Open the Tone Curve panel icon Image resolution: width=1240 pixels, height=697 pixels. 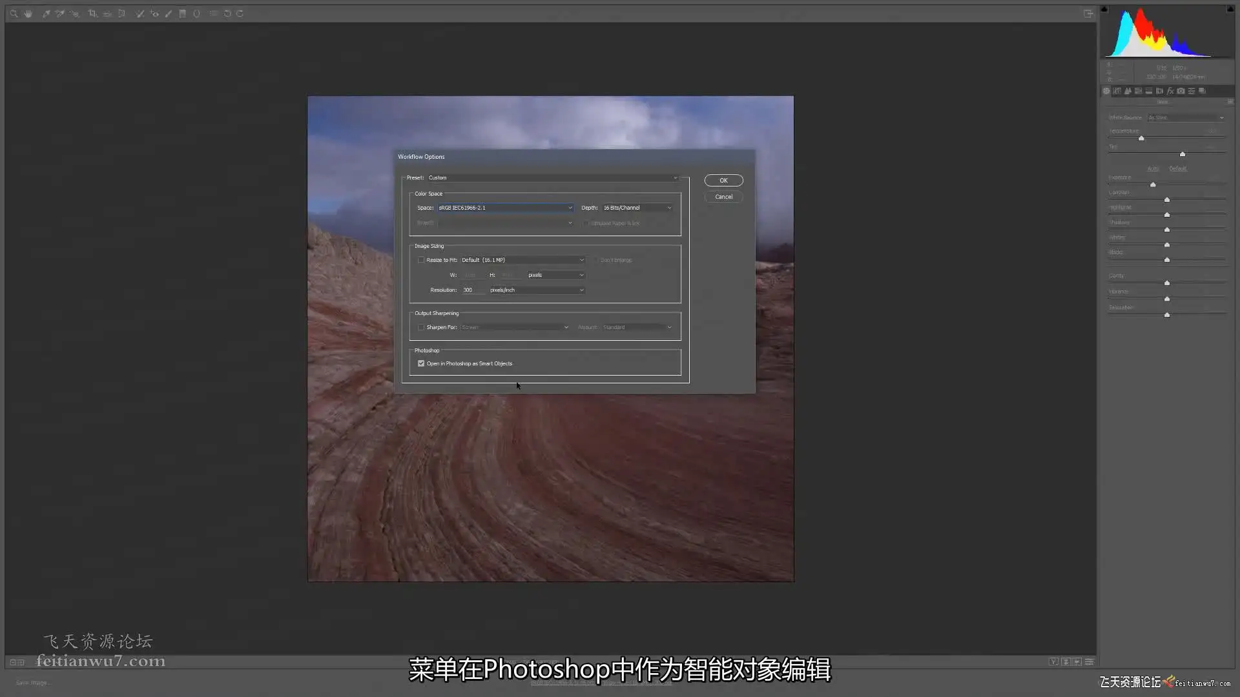point(1117,91)
